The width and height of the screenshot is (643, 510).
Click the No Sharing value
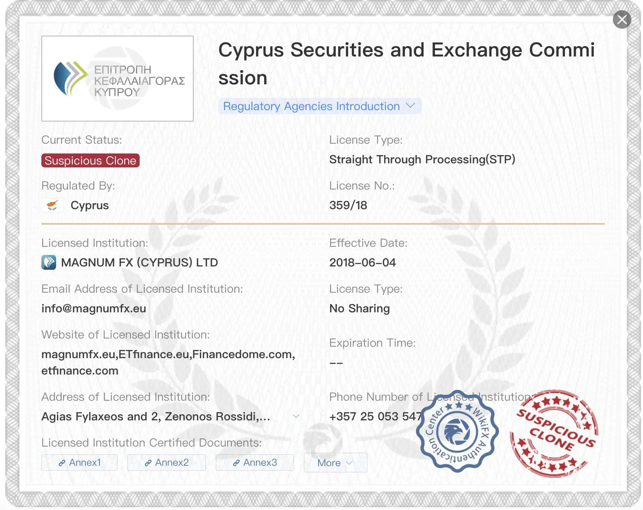point(360,308)
